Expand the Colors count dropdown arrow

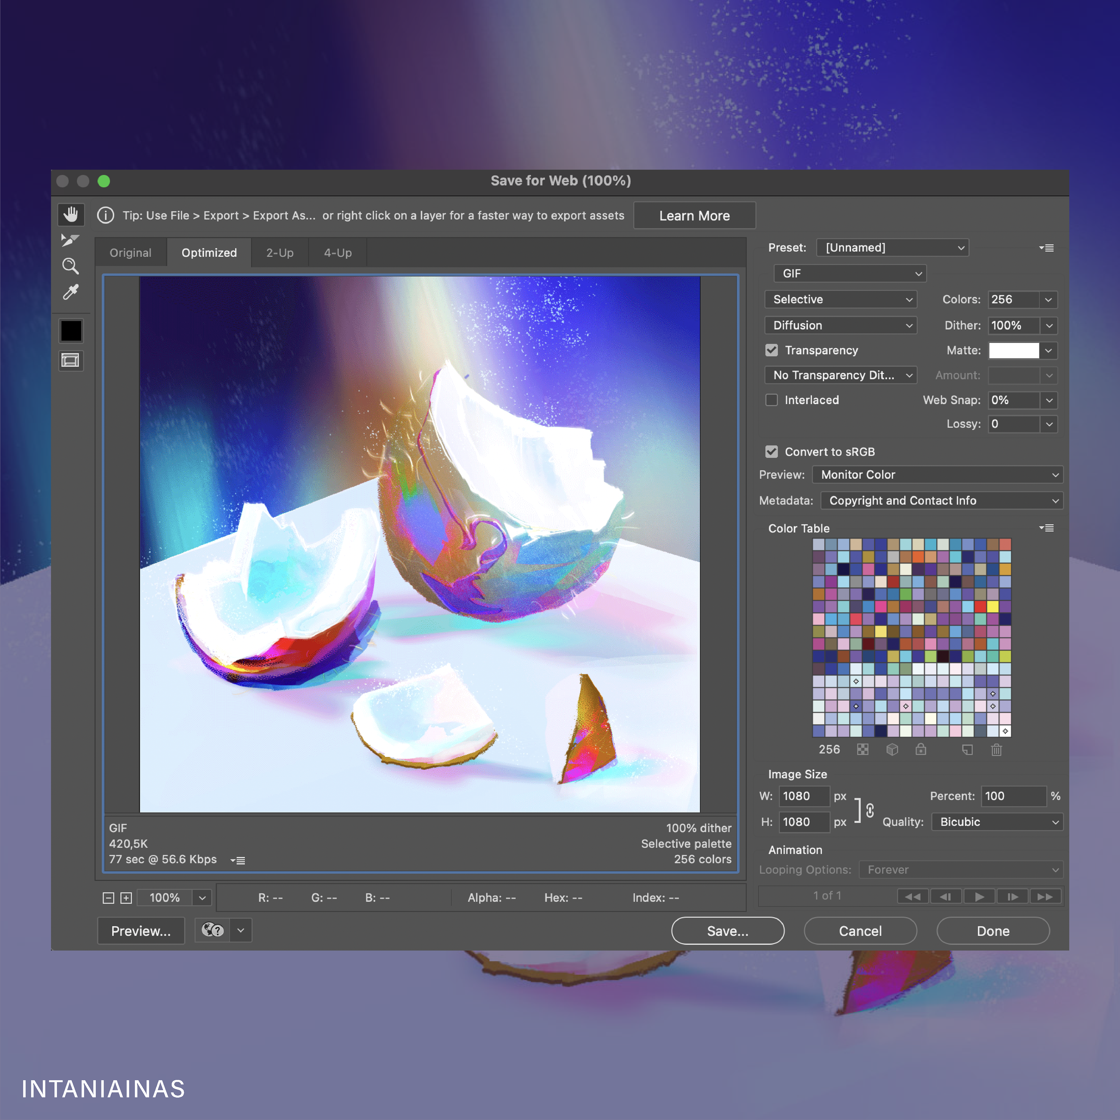point(1049,300)
